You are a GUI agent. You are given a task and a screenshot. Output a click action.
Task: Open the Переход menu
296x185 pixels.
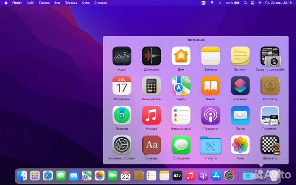click(71, 3)
